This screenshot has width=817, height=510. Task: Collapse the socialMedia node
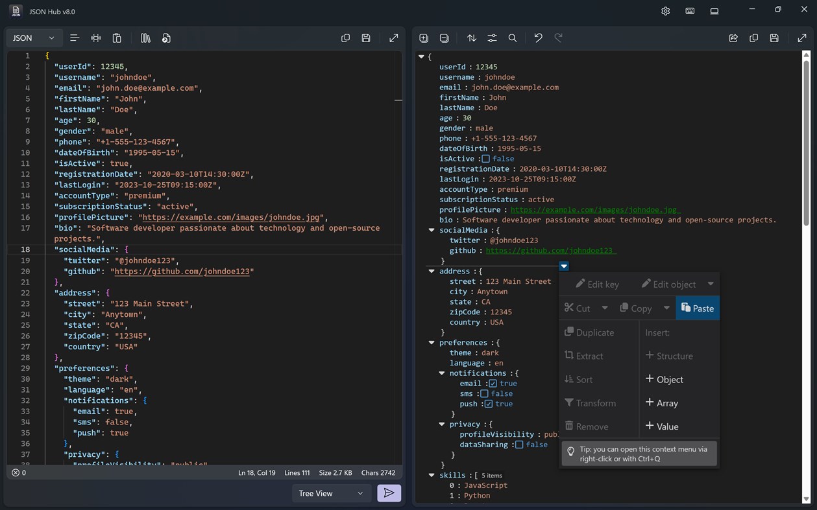(x=432, y=230)
